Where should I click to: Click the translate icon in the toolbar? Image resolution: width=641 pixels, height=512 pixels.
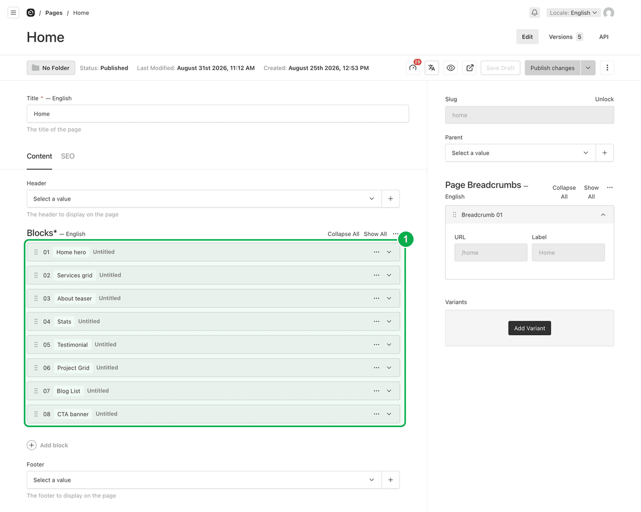(431, 68)
